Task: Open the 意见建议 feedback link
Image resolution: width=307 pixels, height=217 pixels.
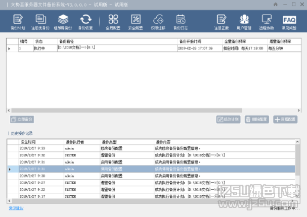Action: tap(16, 208)
